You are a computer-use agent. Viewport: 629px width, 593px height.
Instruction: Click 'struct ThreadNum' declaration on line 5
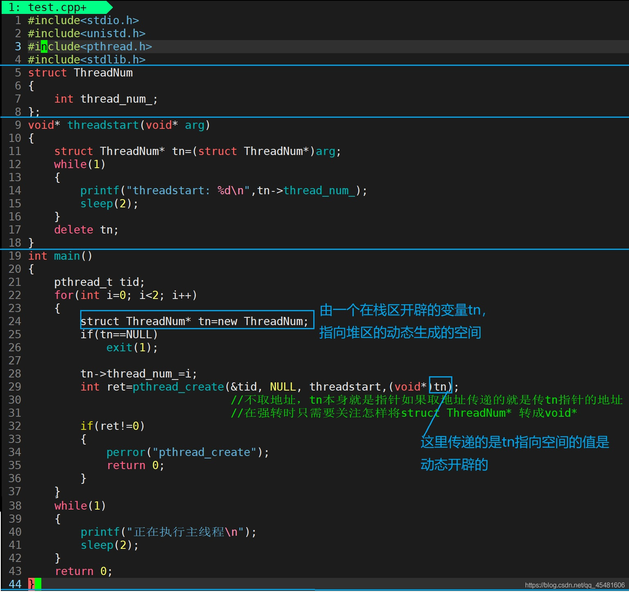[81, 73]
